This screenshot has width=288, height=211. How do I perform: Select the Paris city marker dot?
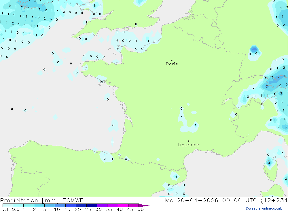pyautogui.click(x=172, y=60)
